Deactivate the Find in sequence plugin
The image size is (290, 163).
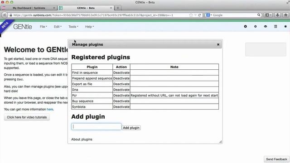tap(121, 72)
